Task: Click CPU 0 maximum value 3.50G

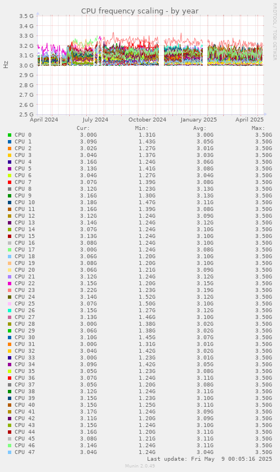Action: [x=264, y=135]
